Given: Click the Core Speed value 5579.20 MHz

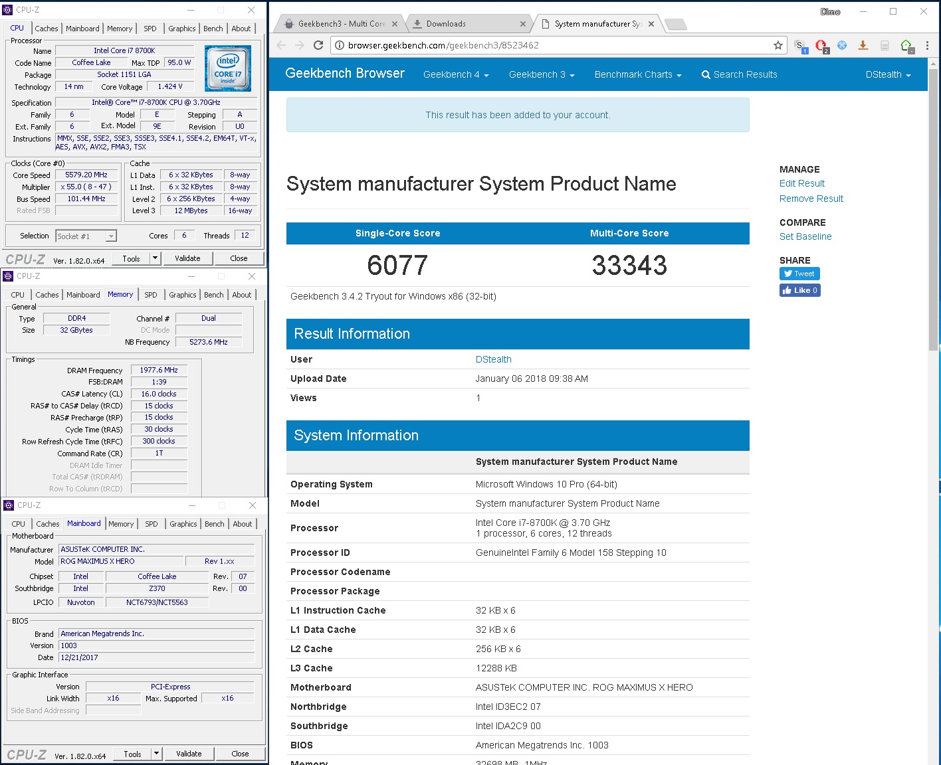Looking at the screenshot, I should tap(86, 175).
